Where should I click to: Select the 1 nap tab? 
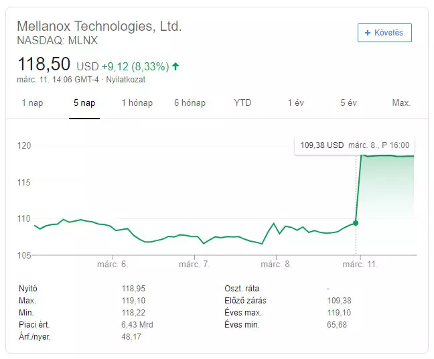32,103
